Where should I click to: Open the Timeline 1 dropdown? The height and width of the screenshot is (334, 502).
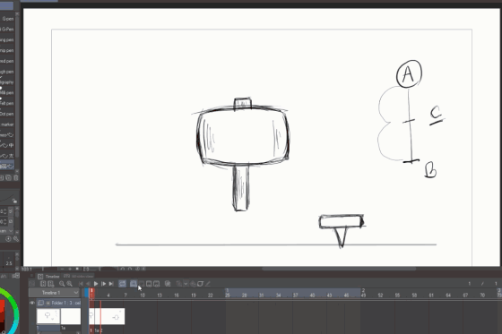click(54, 293)
